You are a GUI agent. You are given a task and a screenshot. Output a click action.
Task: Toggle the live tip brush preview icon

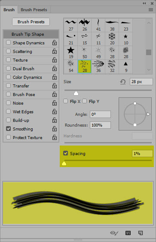click(114, 233)
